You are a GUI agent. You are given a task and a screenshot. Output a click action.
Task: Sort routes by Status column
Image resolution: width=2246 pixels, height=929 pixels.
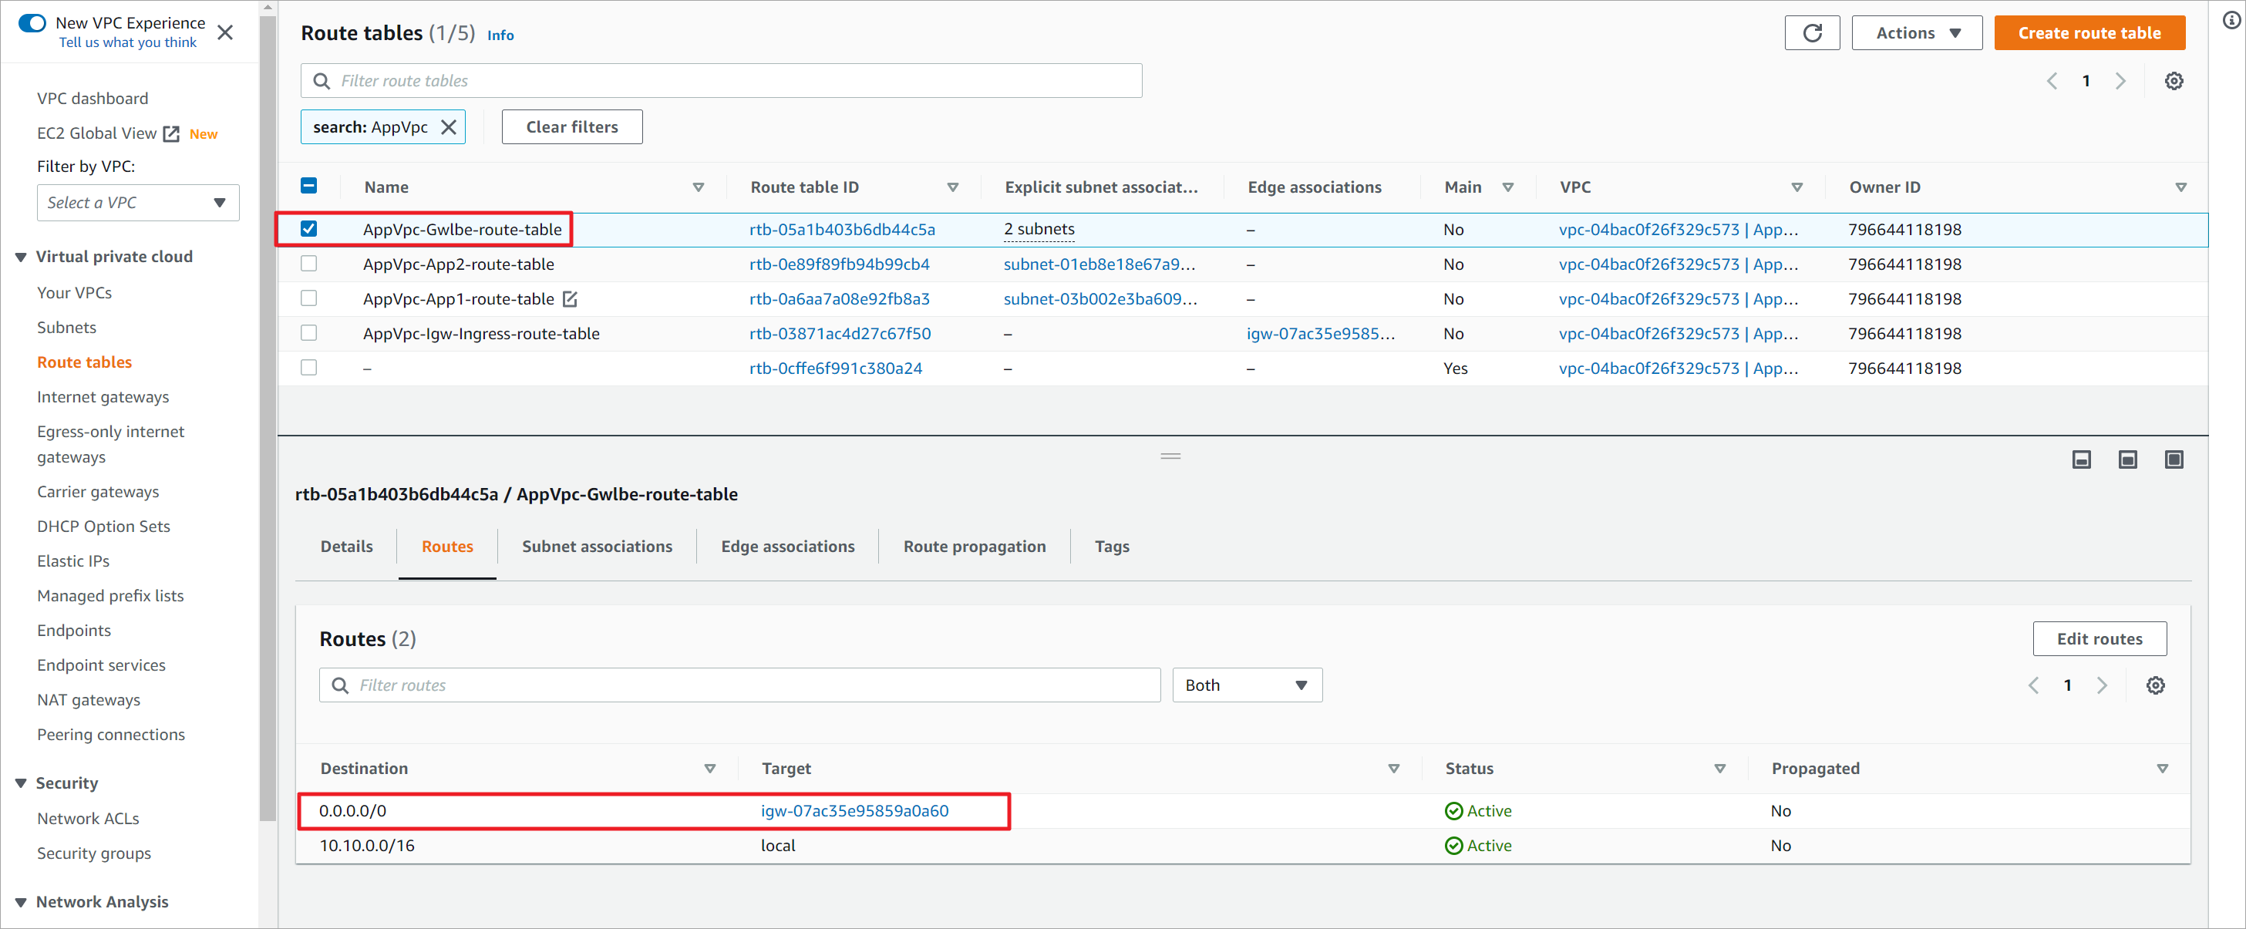[1719, 769]
